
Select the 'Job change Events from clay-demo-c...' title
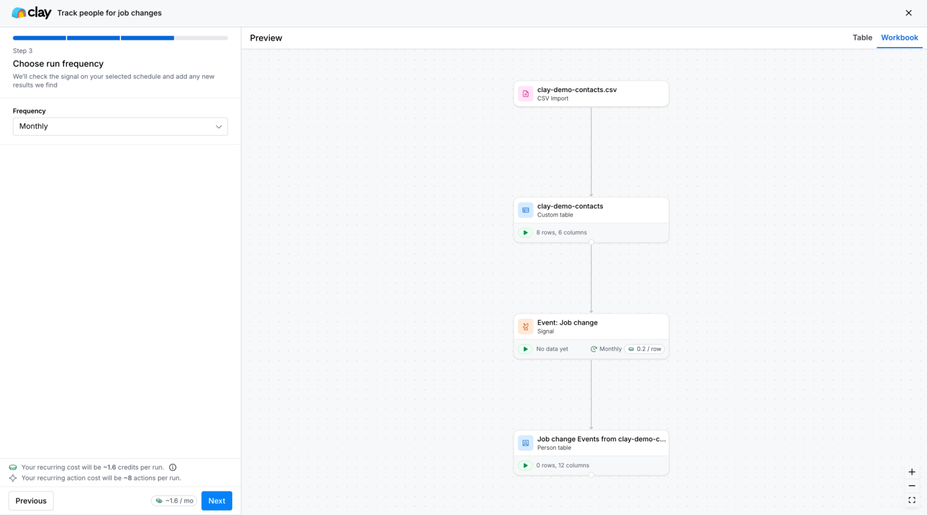point(601,439)
